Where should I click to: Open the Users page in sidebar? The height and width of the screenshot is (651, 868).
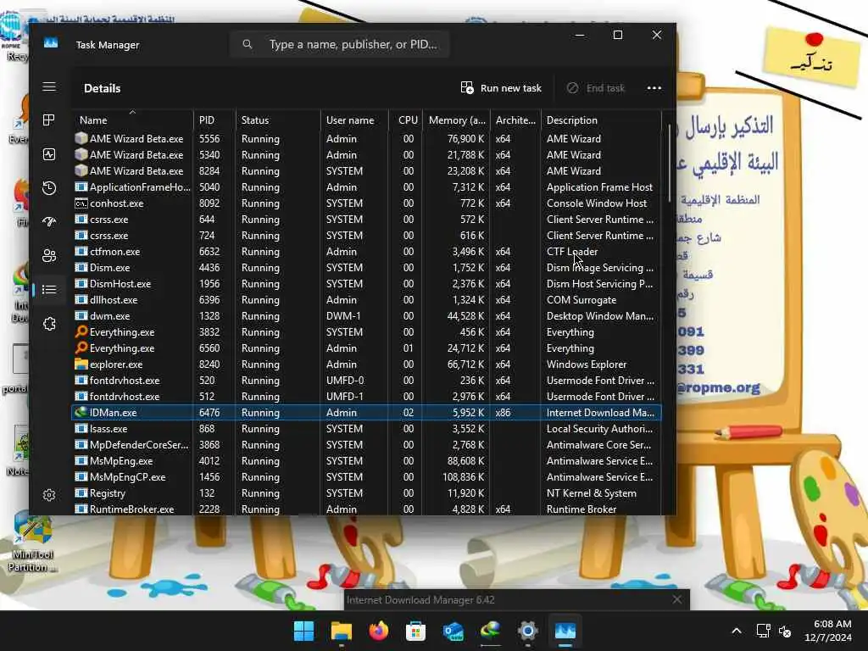[x=49, y=256]
